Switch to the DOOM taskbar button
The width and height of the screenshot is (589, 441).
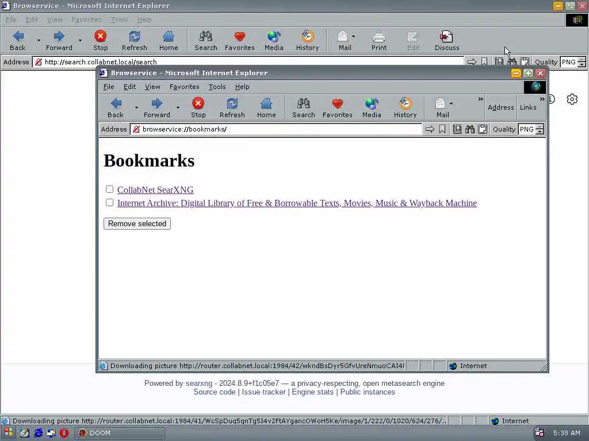(x=118, y=433)
